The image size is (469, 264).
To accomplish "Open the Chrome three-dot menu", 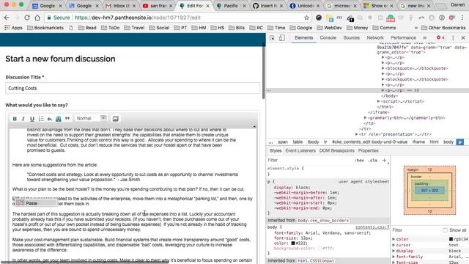I will [x=462, y=18].
